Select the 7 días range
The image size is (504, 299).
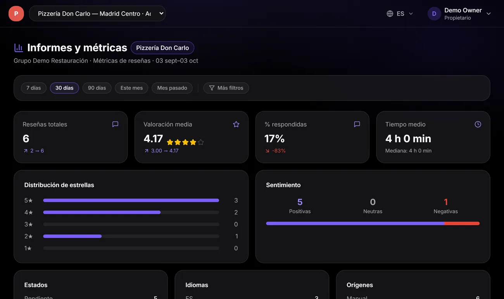click(34, 88)
